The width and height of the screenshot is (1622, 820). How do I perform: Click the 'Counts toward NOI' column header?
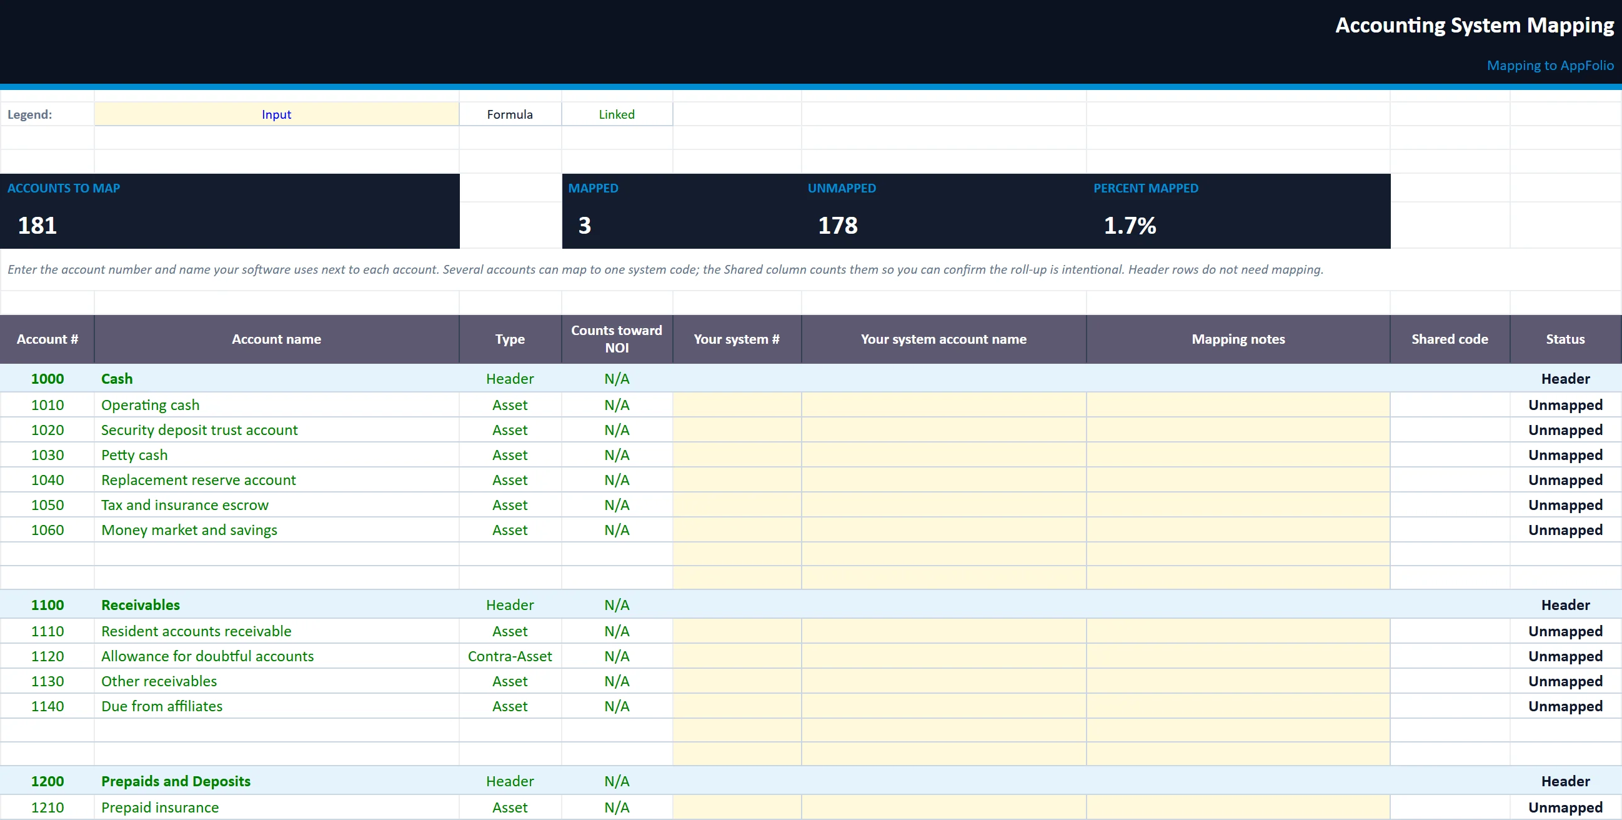coord(617,339)
